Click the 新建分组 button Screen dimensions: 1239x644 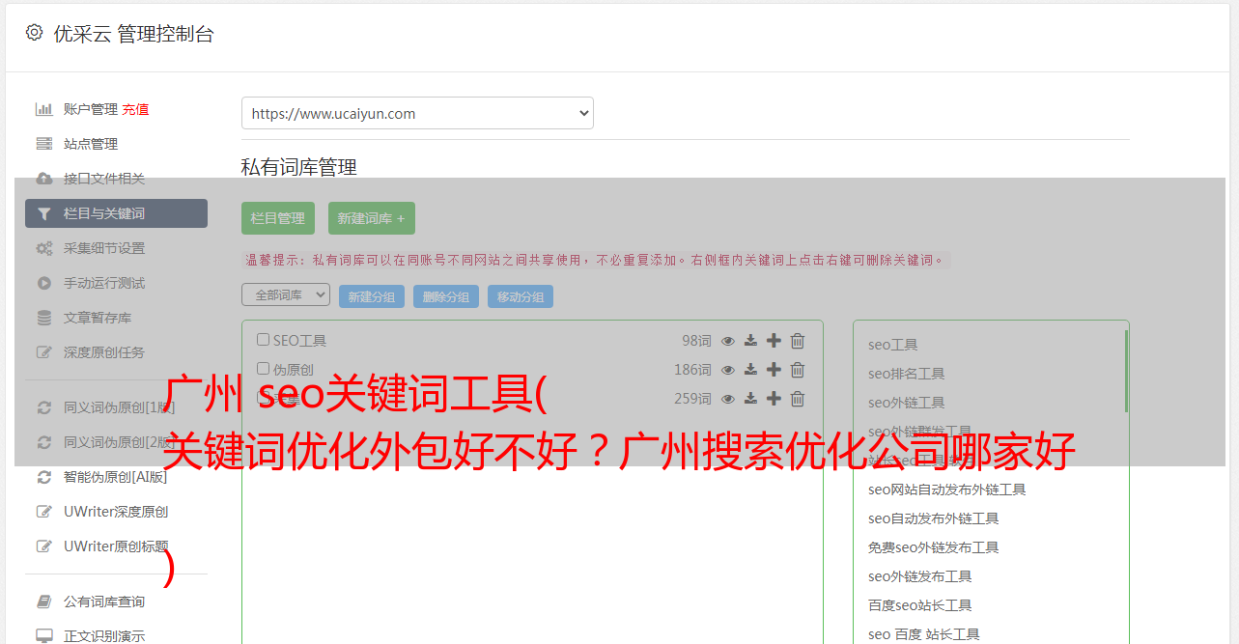[372, 296]
